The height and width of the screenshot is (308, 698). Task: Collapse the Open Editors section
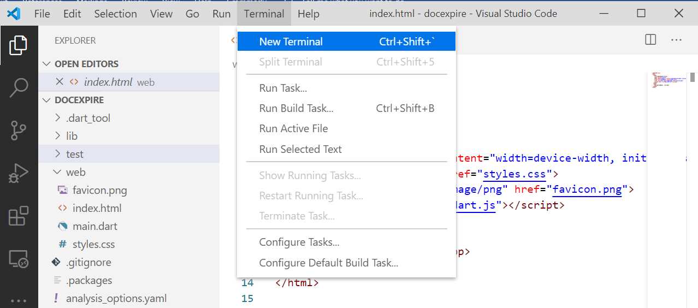(47, 64)
